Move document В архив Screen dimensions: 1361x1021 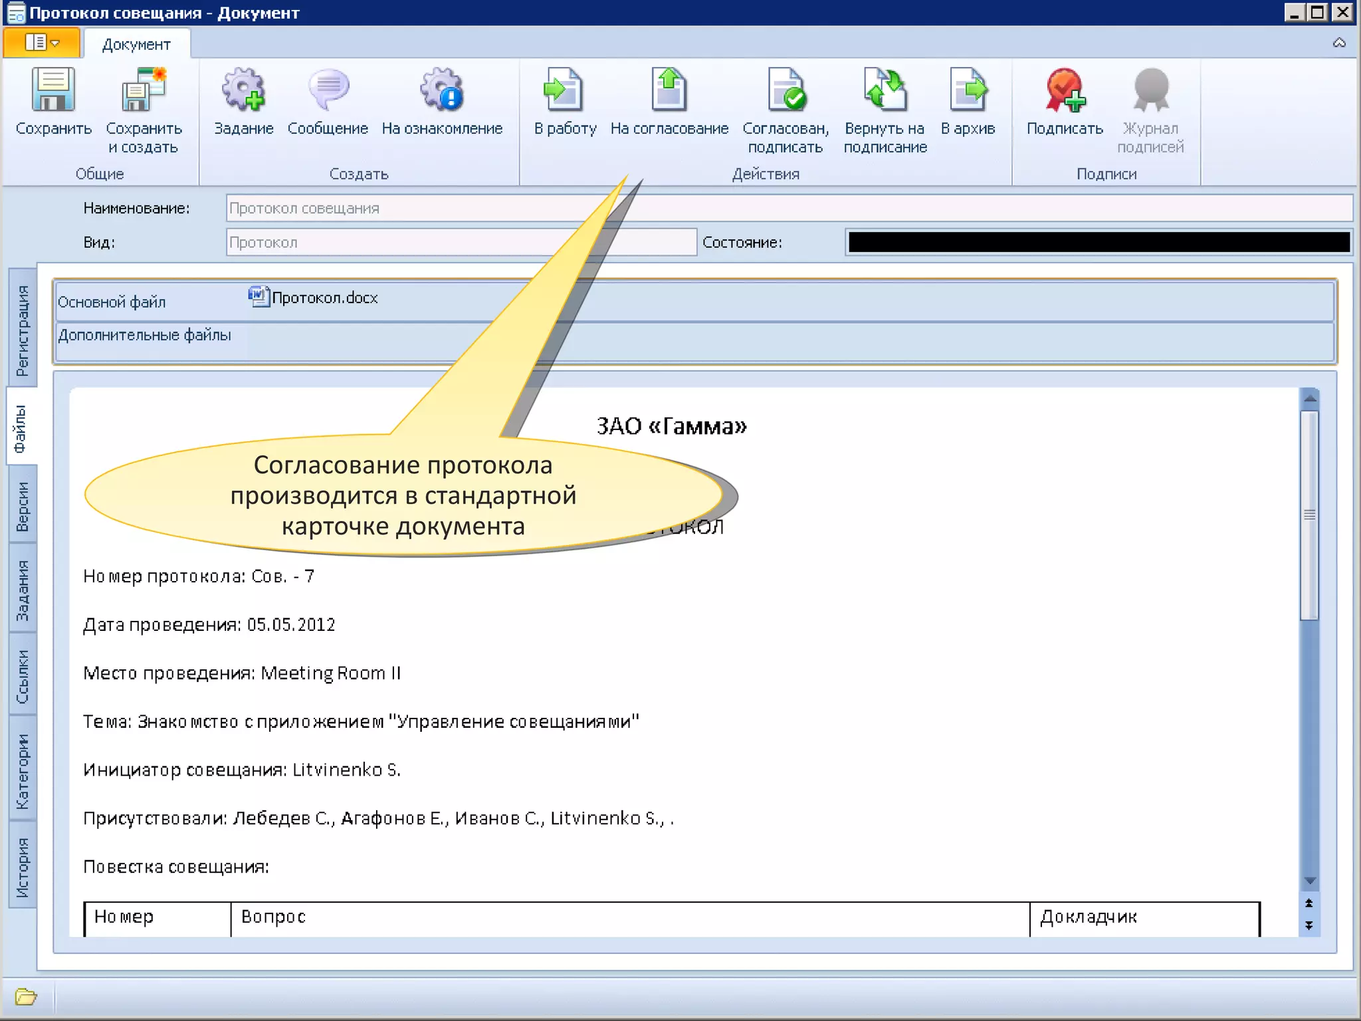tap(968, 90)
